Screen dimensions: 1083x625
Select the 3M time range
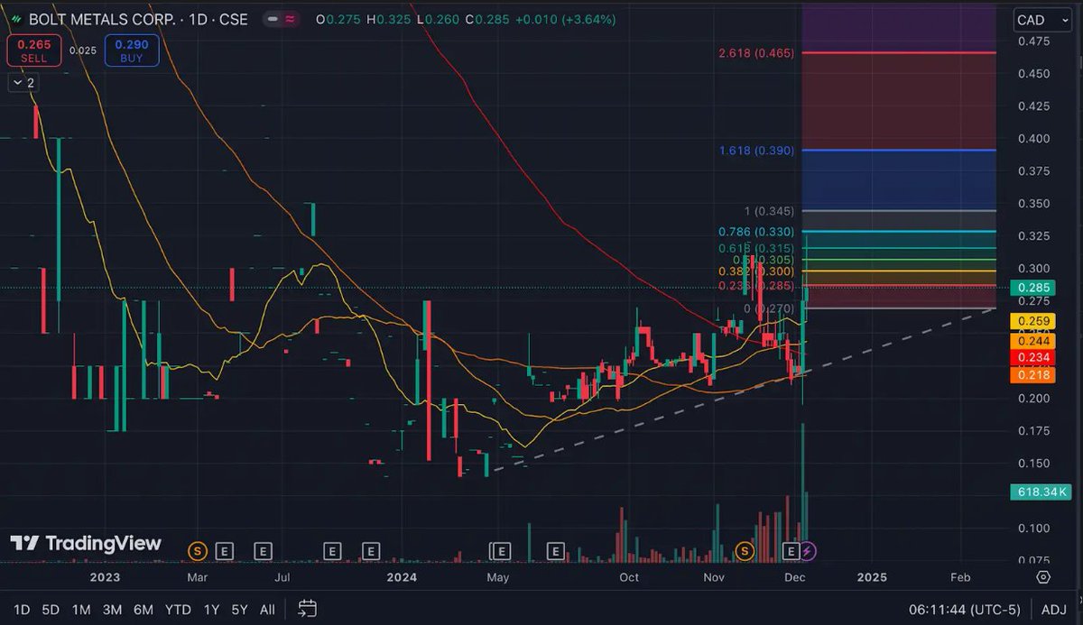coord(112,610)
